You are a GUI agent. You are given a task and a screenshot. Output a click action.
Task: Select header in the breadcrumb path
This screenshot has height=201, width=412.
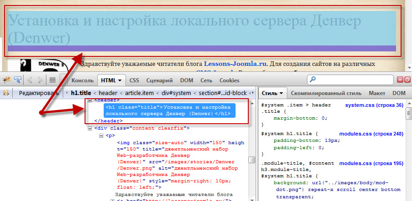[x=108, y=93]
